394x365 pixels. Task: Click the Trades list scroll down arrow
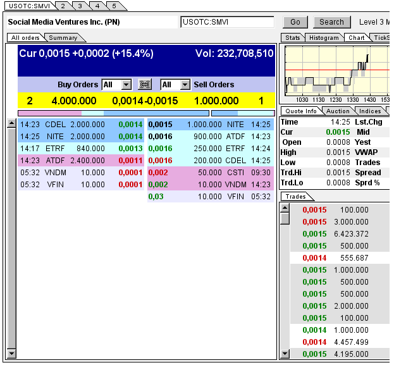[285, 354]
